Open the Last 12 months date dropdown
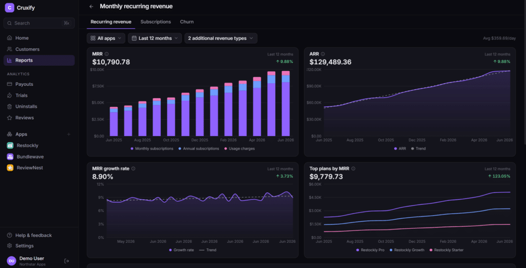Viewport: 526px width, 268px height. 155,38
